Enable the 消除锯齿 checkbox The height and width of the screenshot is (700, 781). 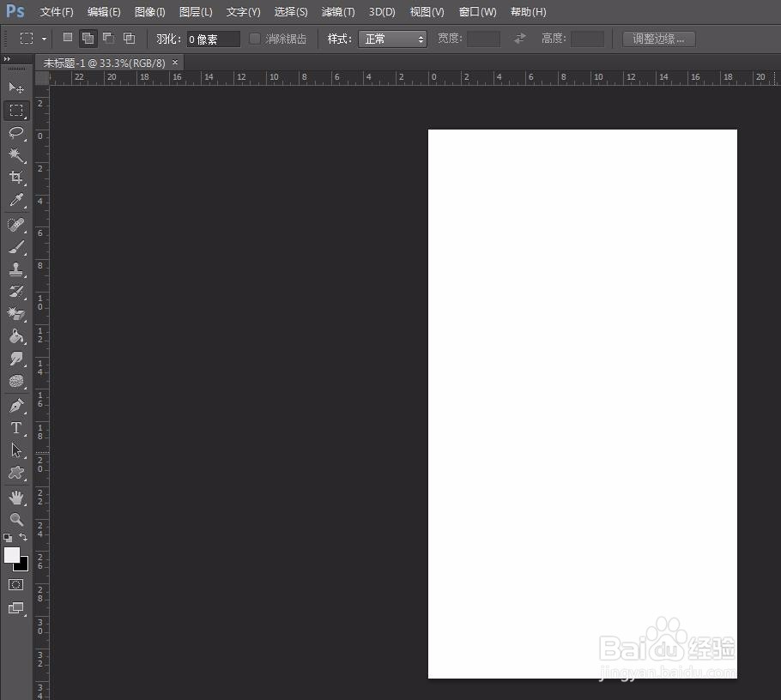254,38
